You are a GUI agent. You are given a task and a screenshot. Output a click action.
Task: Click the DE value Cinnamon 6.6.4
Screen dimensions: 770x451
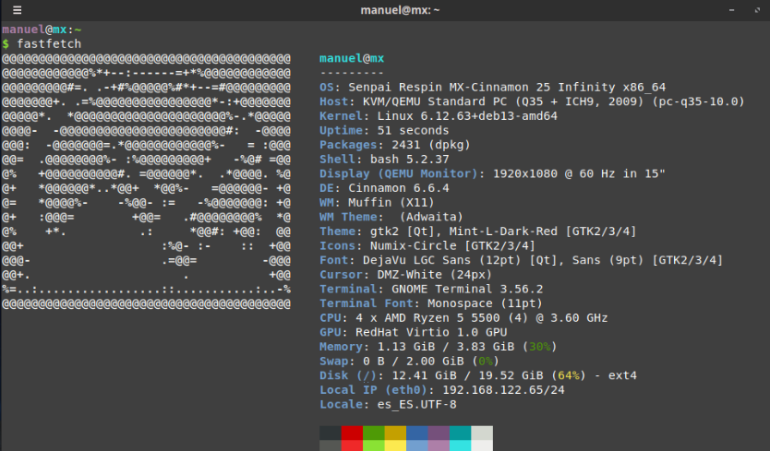point(399,188)
